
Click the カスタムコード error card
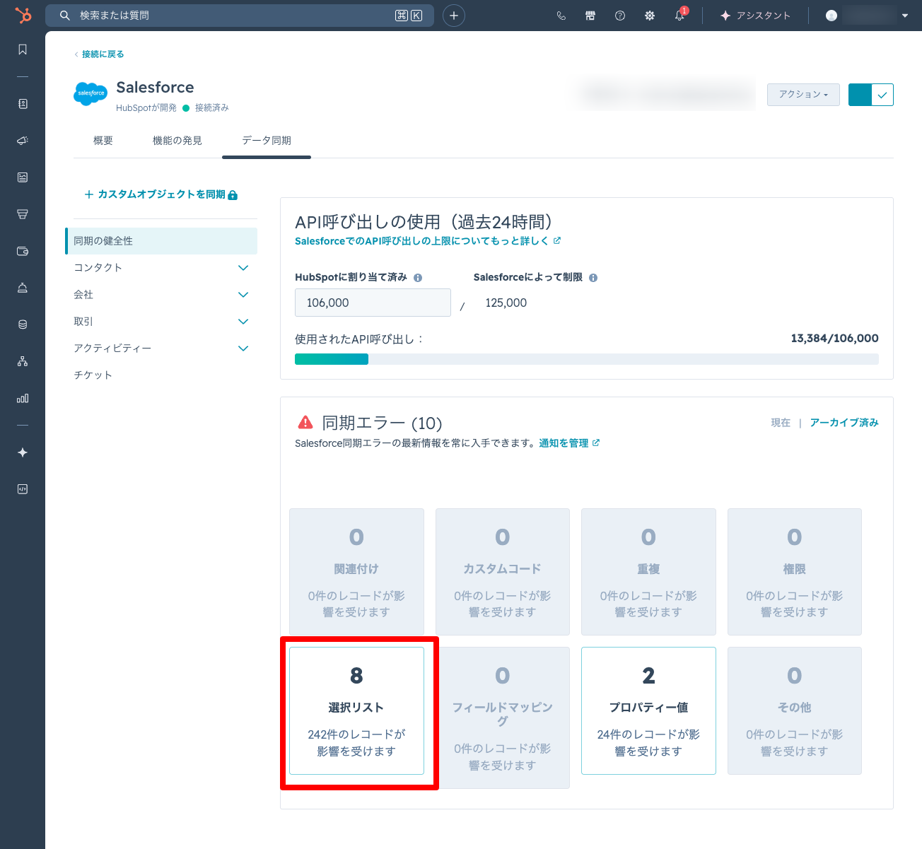[x=503, y=572]
